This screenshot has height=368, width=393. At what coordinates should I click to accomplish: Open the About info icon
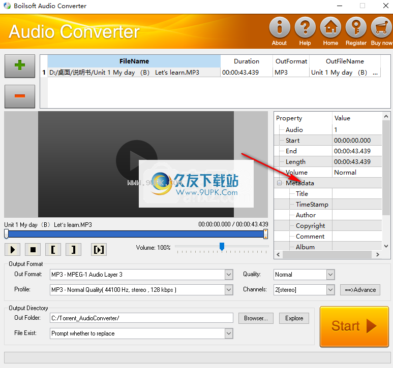pyautogui.click(x=280, y=27)
